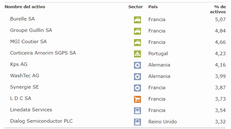Click the 5,07 percentage for Burelle SA
Viewport: 231px width, 129px height.
pyautogui.click(x=221, y=20)
